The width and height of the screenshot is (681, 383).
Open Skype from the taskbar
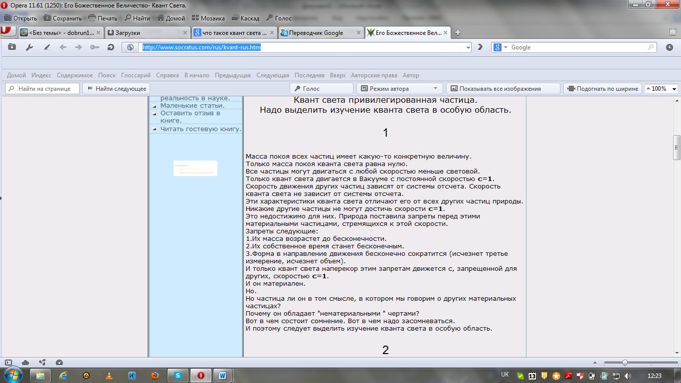pos(178,376)
